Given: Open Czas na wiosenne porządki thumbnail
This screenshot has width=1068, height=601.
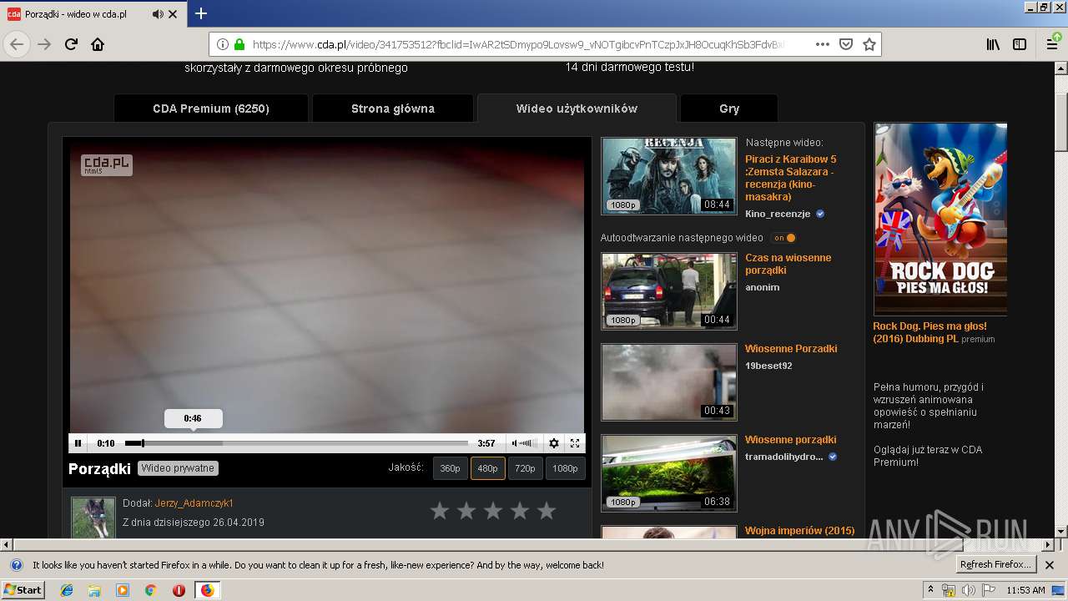Looking at the screenshot, I should pyautogui.click(x=669, y=291).
